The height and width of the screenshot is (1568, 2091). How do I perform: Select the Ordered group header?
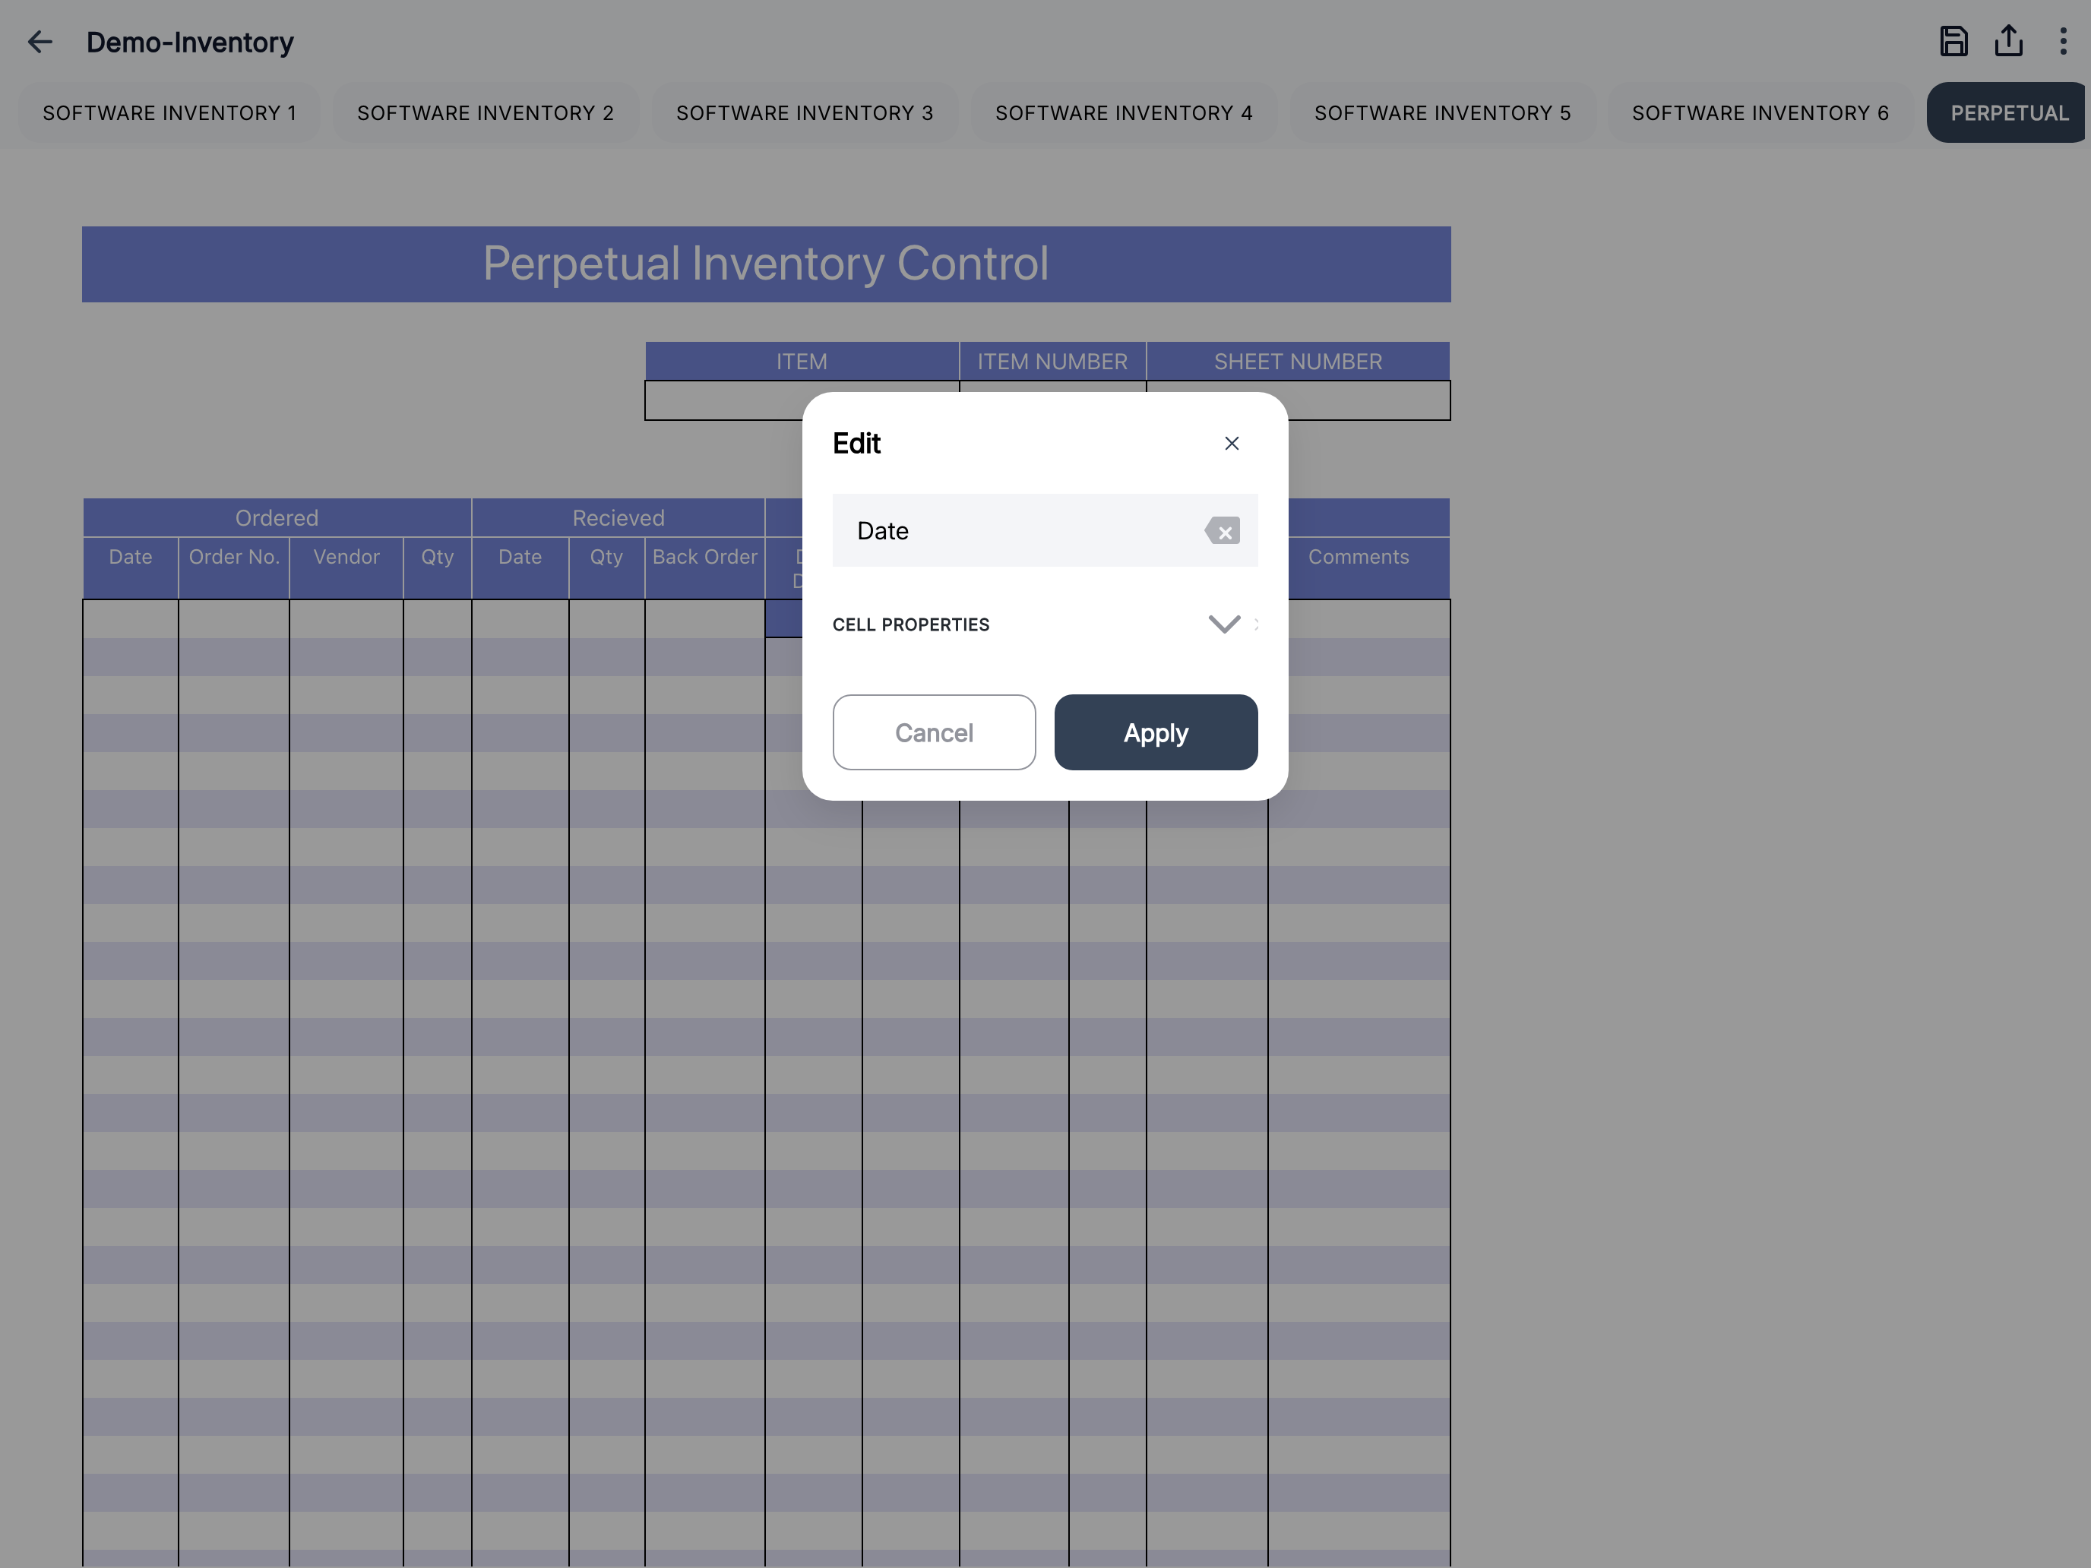pos(277,518)
